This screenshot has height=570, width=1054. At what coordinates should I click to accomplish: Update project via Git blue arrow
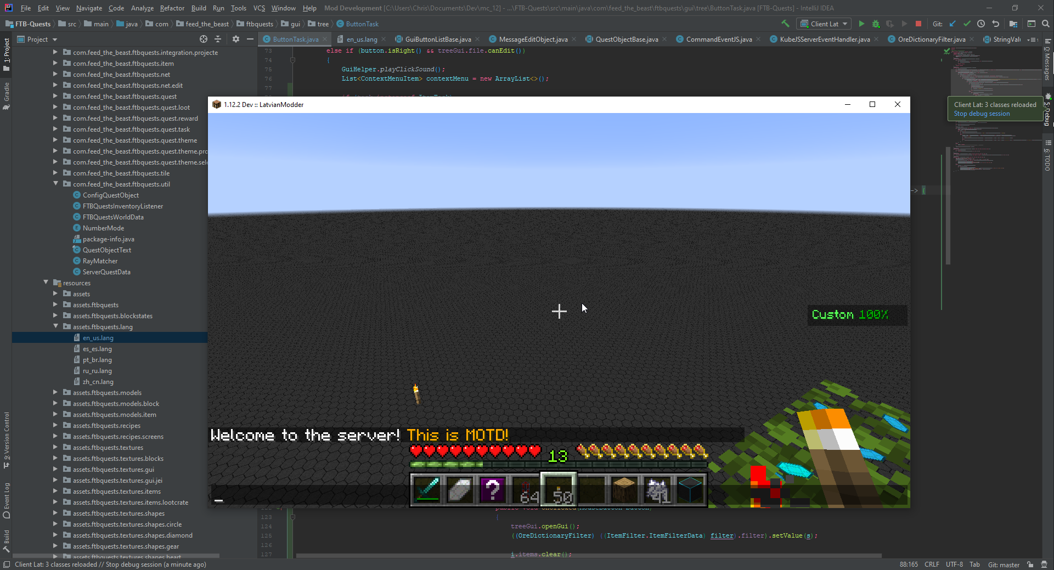(x=952, y=24)
